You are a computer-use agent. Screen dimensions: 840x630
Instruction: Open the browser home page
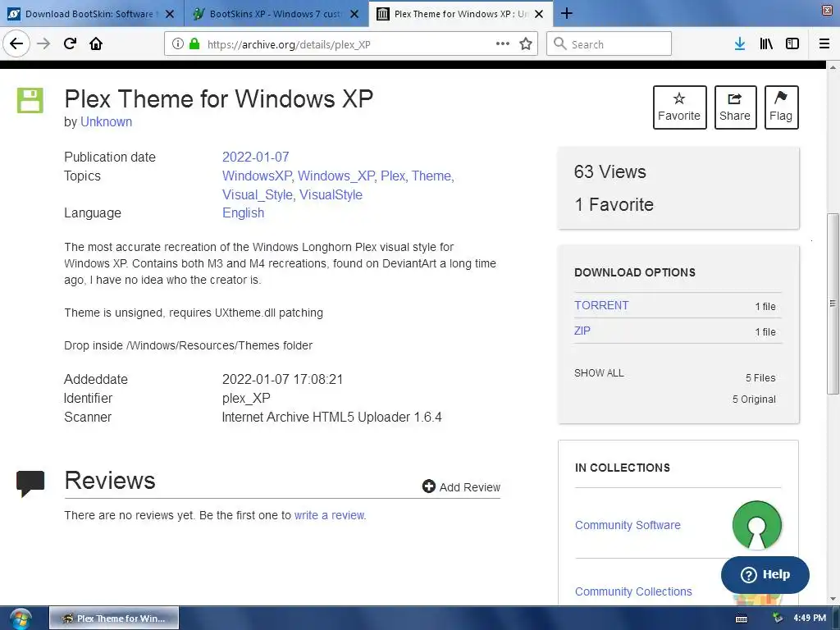tap(96, 43)
